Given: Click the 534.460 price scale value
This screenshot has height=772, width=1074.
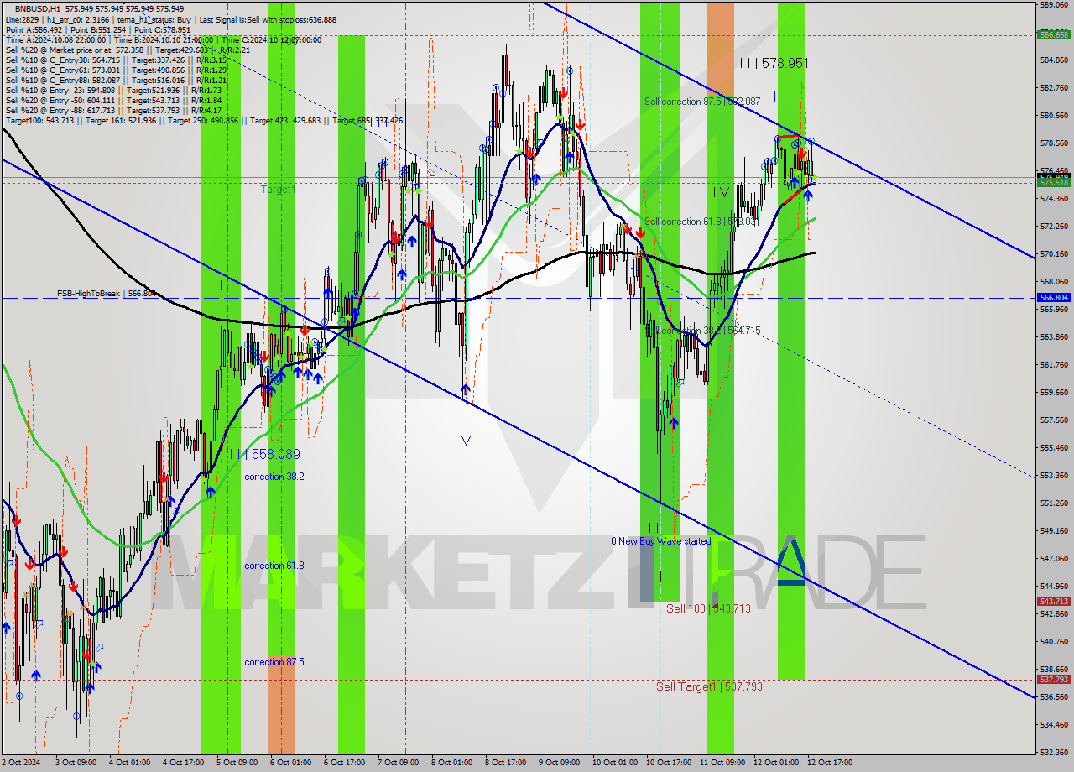Looking at the screenshot, I should [1054, 724].
